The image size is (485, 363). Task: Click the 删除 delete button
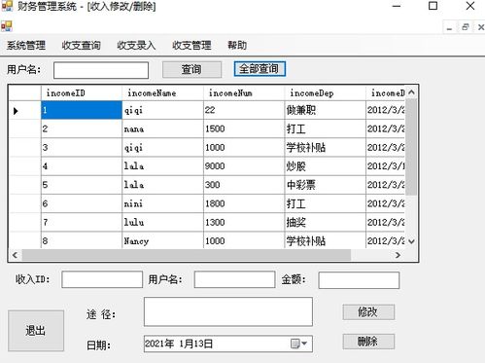(x=368, y=342)
